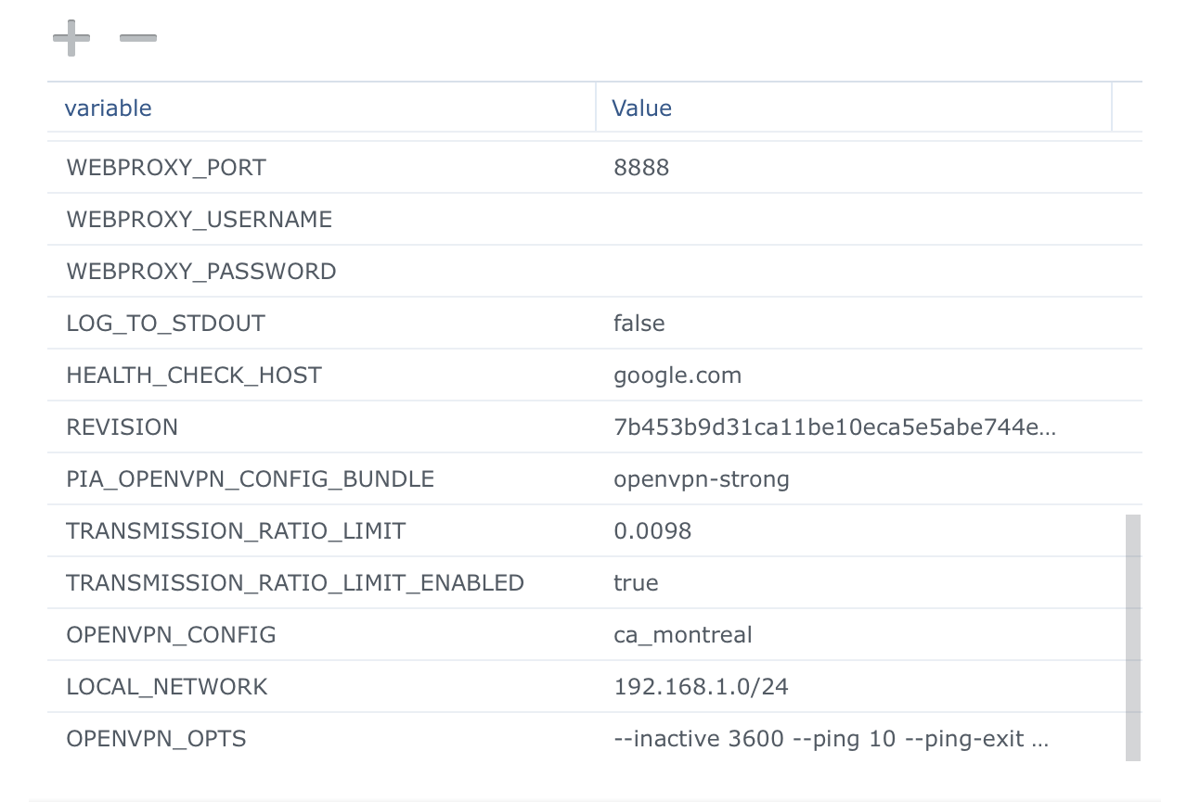
Task: Select the PIA_OPENVPN_CONFIG_BUNDLE row
Action: pyautogui.click(x=250, y=478)
